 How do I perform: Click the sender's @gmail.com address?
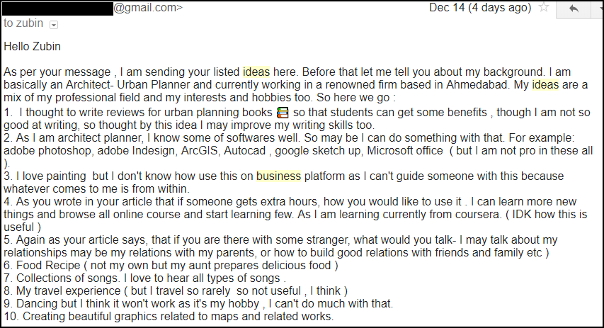tap(148, 7)
